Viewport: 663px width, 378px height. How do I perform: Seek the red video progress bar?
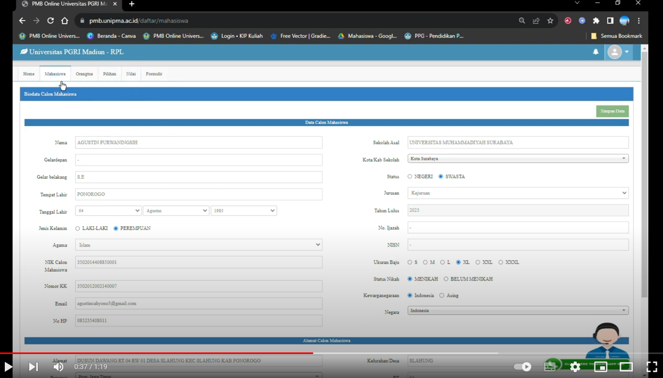[156, 353]
